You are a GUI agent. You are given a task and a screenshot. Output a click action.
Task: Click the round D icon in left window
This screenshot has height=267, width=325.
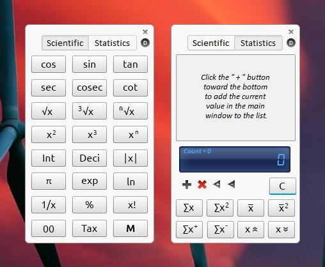[145, 43]
